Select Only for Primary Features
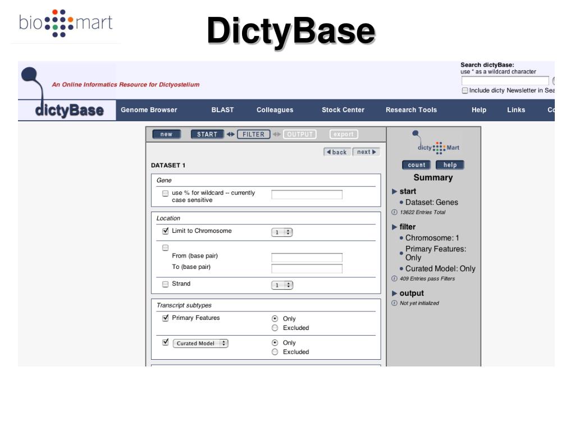The height and width of the screenshot is (431, 575). click(275, 319)
